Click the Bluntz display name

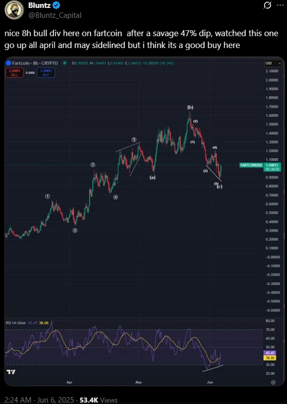pyautogui.click(x=39, y=5)
